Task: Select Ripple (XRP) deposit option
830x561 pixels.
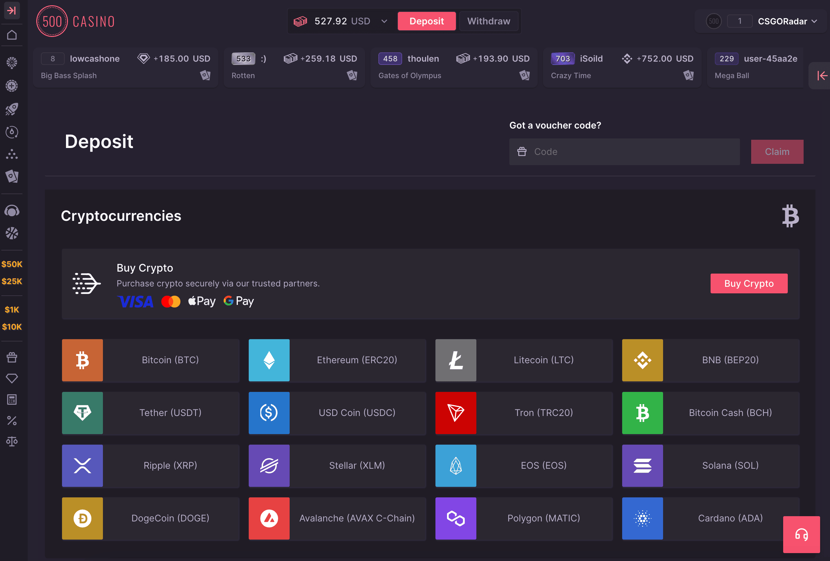Action: (x=151, y=466)
